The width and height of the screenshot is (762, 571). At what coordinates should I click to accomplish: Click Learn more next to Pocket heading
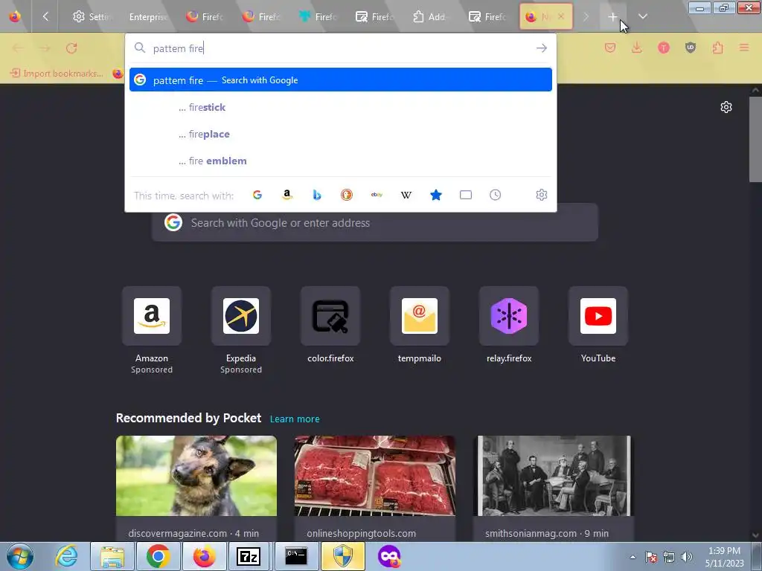coord(295,419)
